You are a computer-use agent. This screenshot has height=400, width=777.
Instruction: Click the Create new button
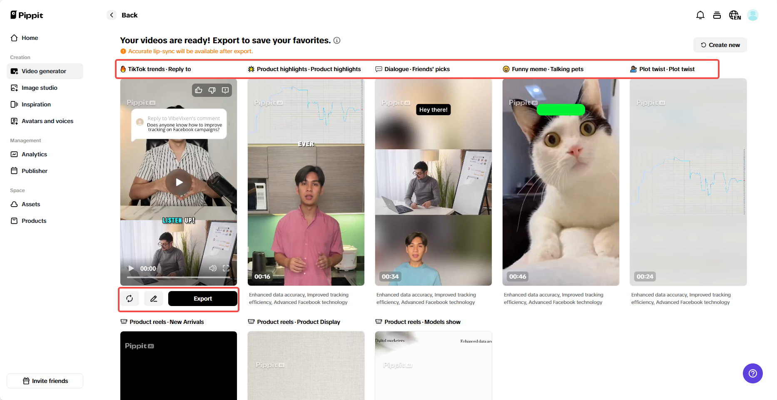[x=720, y=45]
